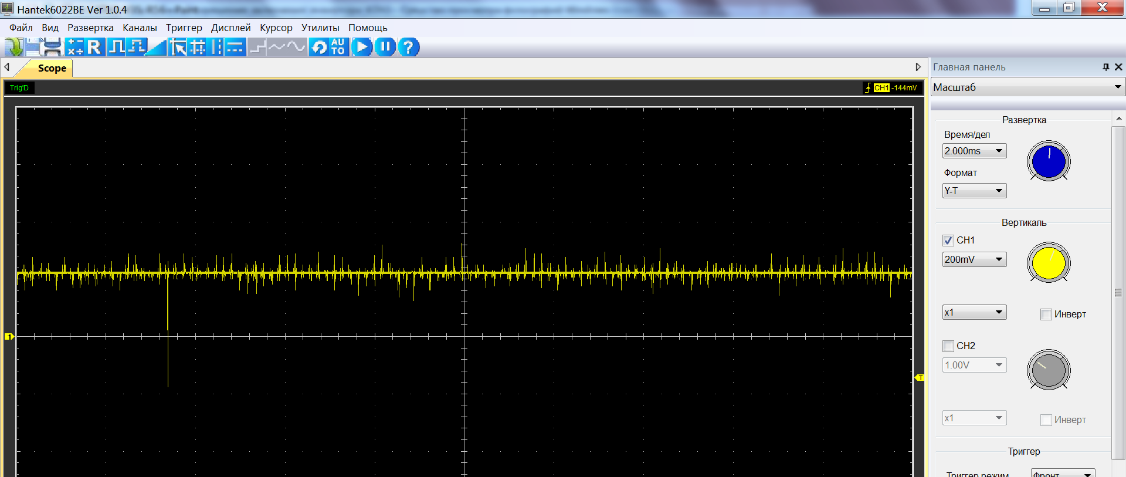Open the Развертка menu
Screen dimensions: 1126x477
point(90,28)
